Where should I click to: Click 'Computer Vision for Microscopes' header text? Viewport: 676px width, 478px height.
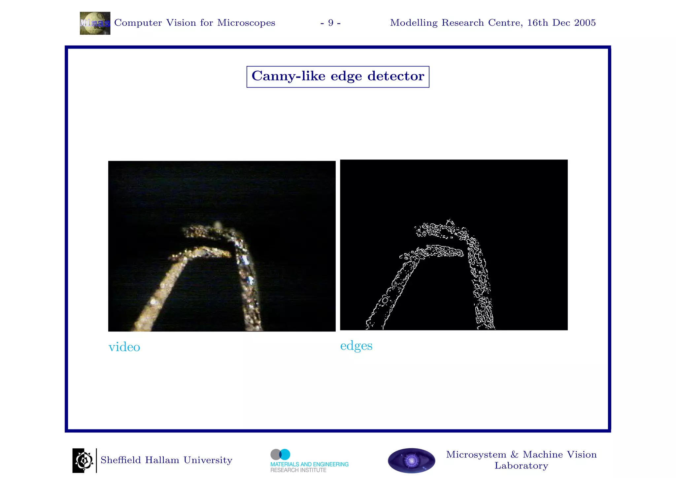click(x=195, y=23)
